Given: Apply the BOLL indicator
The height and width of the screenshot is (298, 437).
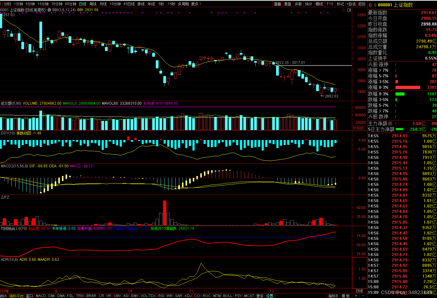Looking at the screenshot, I should pyautogui.click(x=228, y=296).
